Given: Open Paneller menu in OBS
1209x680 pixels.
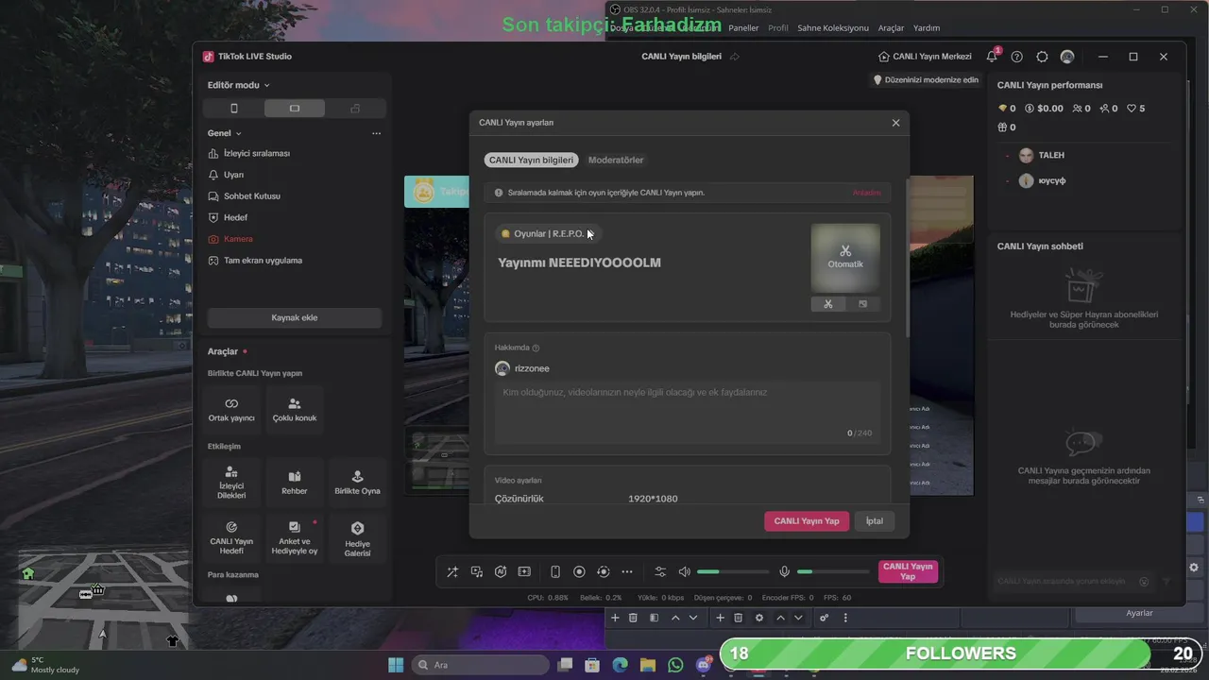Looking at the screenshot, I should point(743,28).
